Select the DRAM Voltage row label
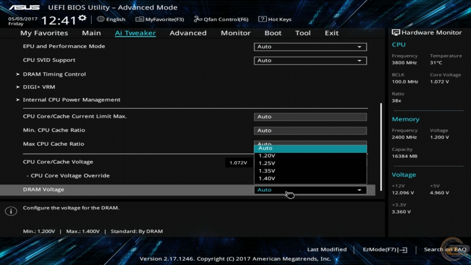This screenshot has width=471, height=265. pyautogui.click(x=44, y=189)
